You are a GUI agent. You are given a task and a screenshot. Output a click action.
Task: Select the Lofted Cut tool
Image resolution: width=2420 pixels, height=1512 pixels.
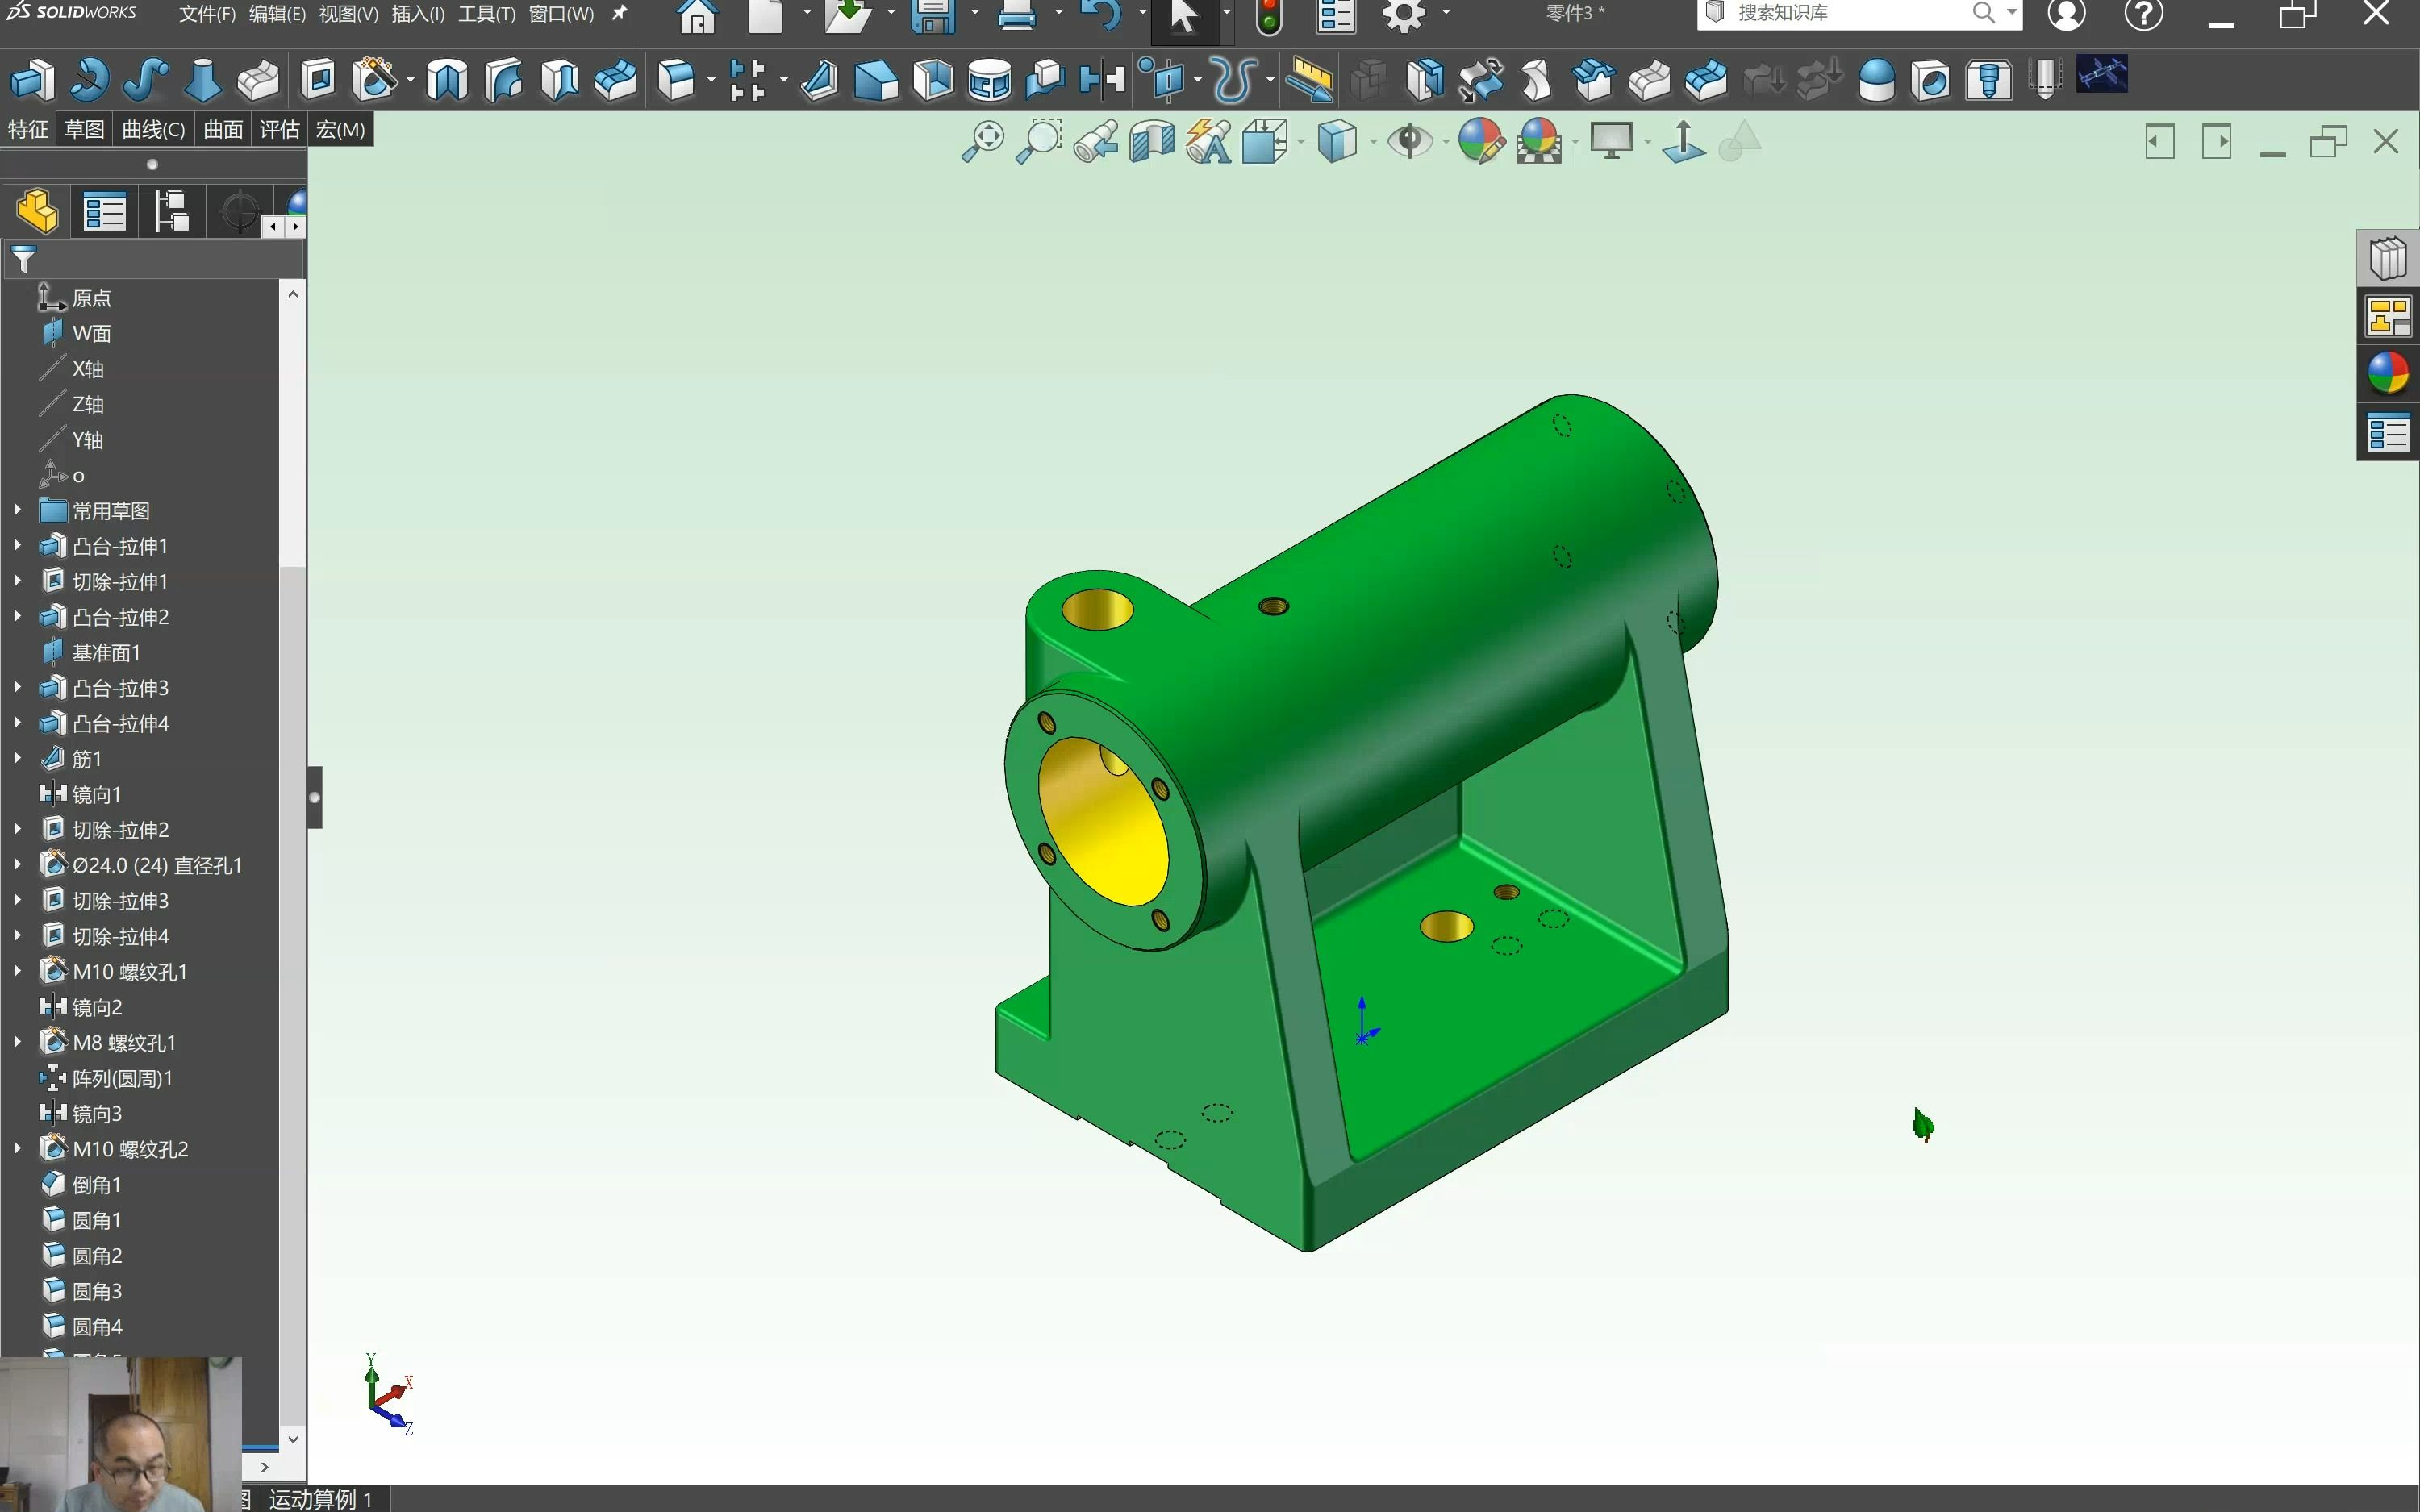click(559, 80)
